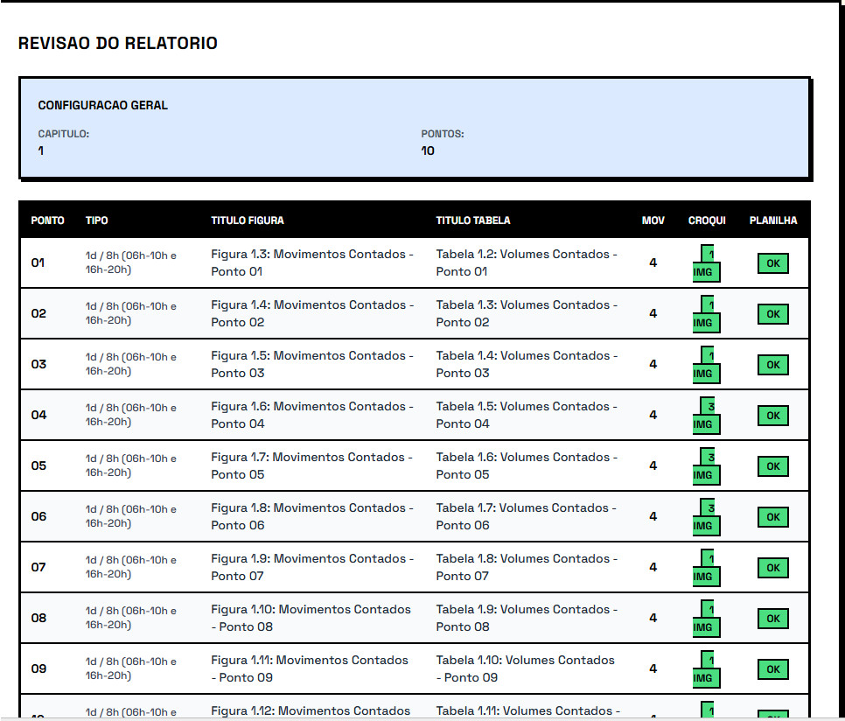Click the OK planilha badge in row 04

coord(772,416)
